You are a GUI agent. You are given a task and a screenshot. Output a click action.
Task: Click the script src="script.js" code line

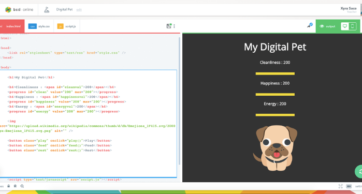coord(65,179)
